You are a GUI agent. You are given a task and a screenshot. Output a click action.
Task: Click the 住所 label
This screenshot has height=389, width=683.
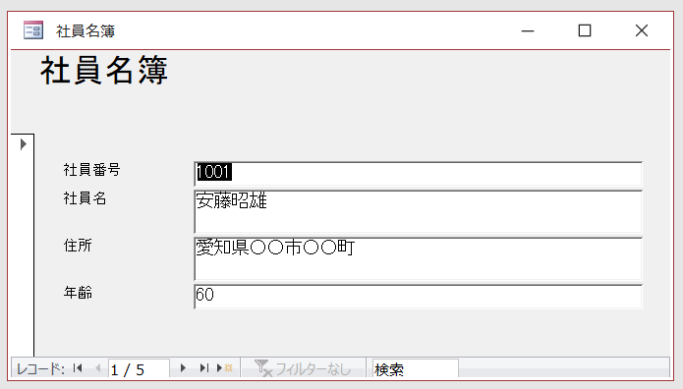coord(78,246)
